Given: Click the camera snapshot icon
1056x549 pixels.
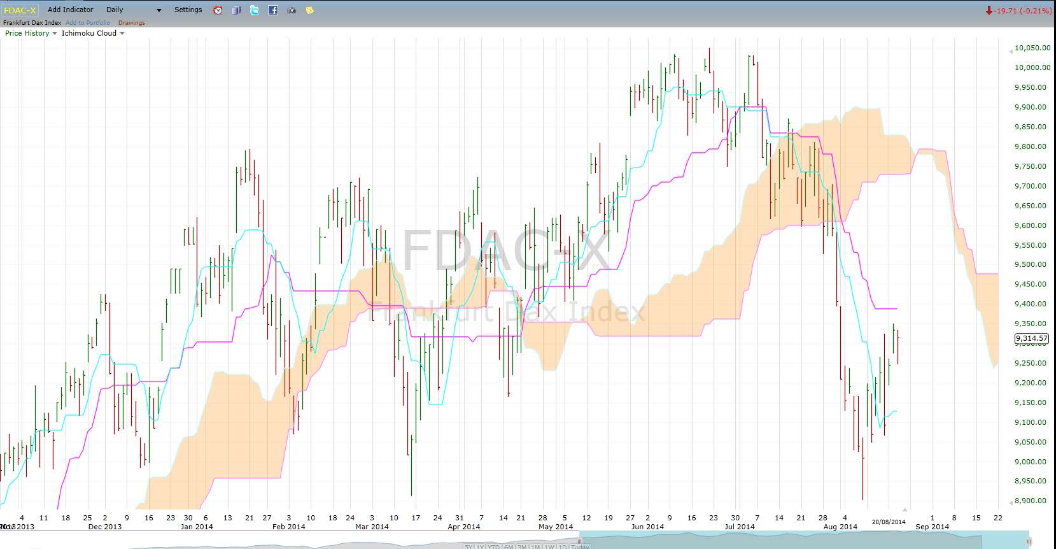Looking at the screenshot, I should pyautogui.click(x=292, y=10).
